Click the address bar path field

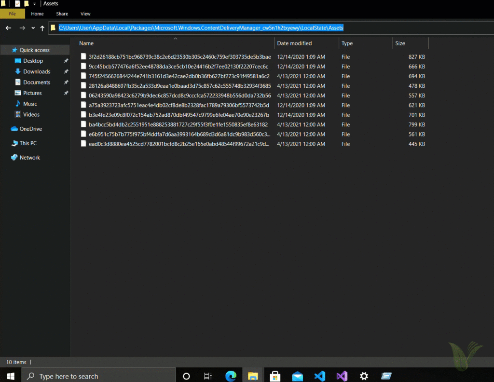[271, 27]
